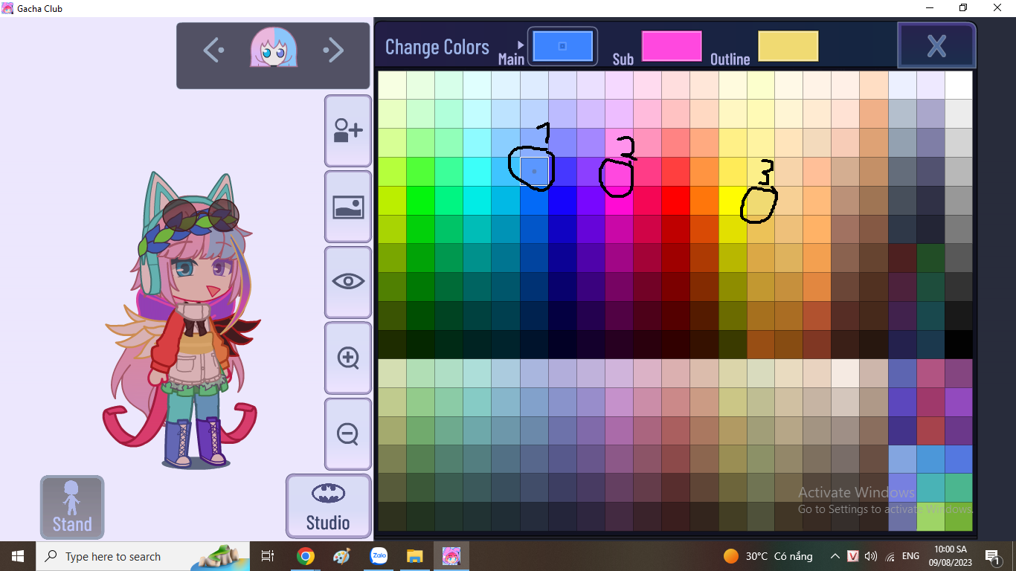Go to previous character with left arrow
This screenshot has height=571, width=1016.
click(213, 51)
